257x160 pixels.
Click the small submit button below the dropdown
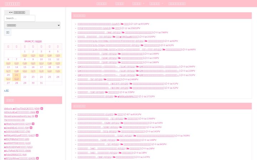click(8, 32)
